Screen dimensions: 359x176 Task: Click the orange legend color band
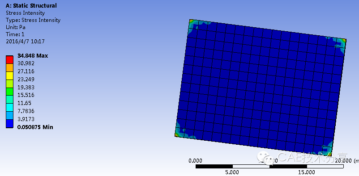(9, 67)
